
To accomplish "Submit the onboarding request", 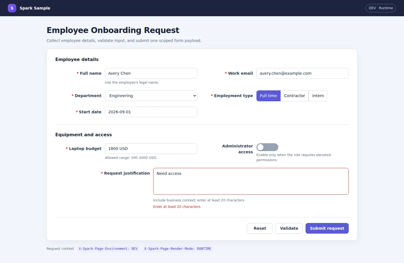I will click(x=327, y=228).
